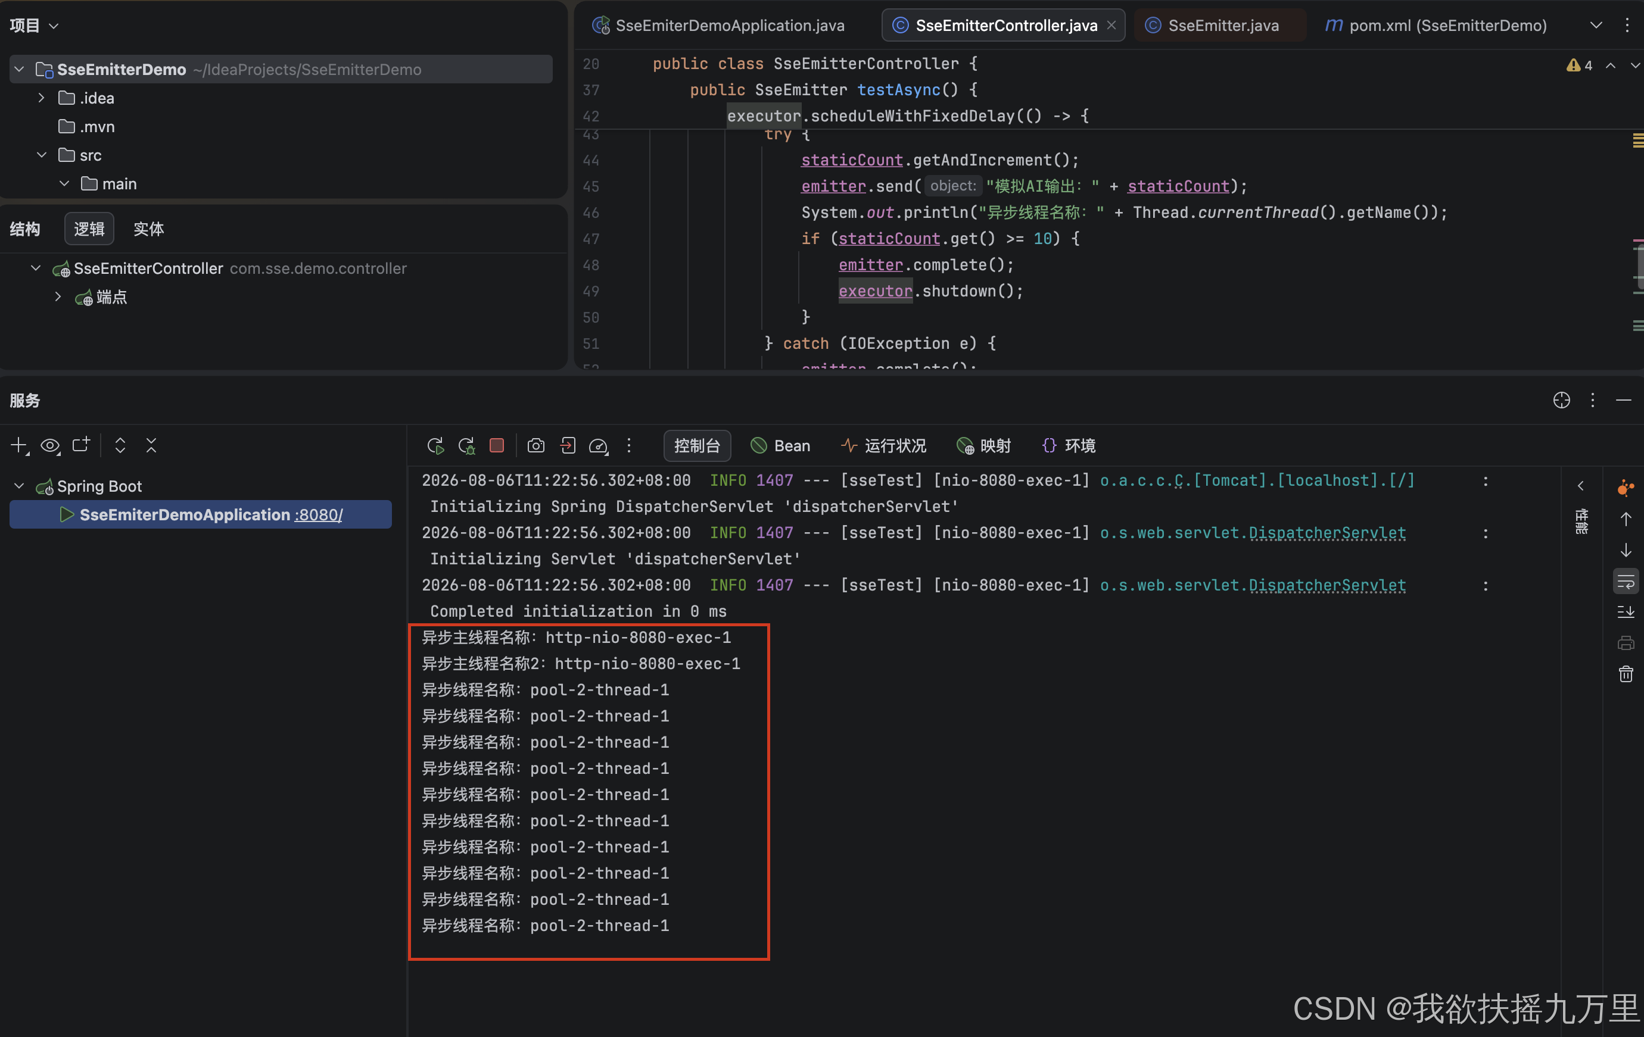Go to previous highlighted problem arrow
1644x1037 pixels.
(1611, 65)
